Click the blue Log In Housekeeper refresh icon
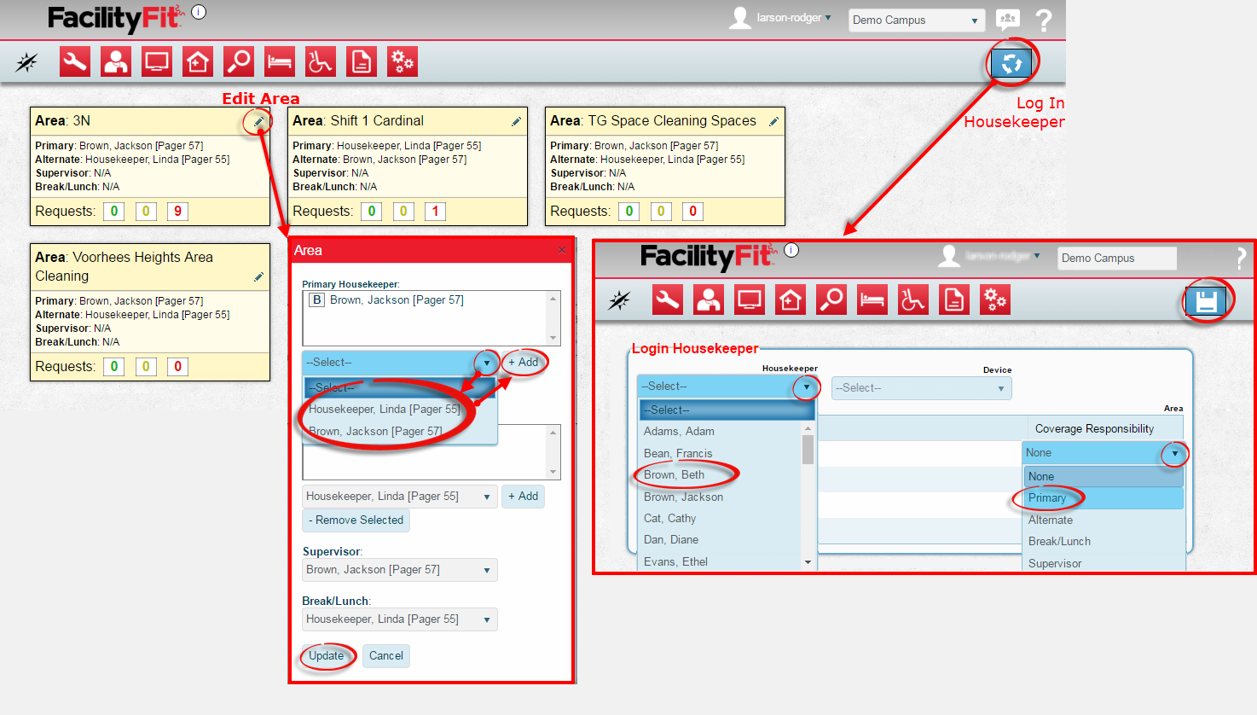Viewport: 1257px width, 715px height. pyautogui.click(x=1011, y=62)
